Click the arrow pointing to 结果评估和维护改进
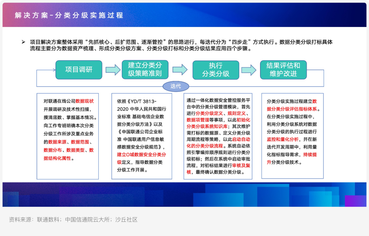This screenshot has width=369, height=236. pyautogui.click(x=248, y=70)
